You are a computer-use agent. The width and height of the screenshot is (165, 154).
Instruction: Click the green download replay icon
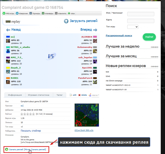(7, 149)
